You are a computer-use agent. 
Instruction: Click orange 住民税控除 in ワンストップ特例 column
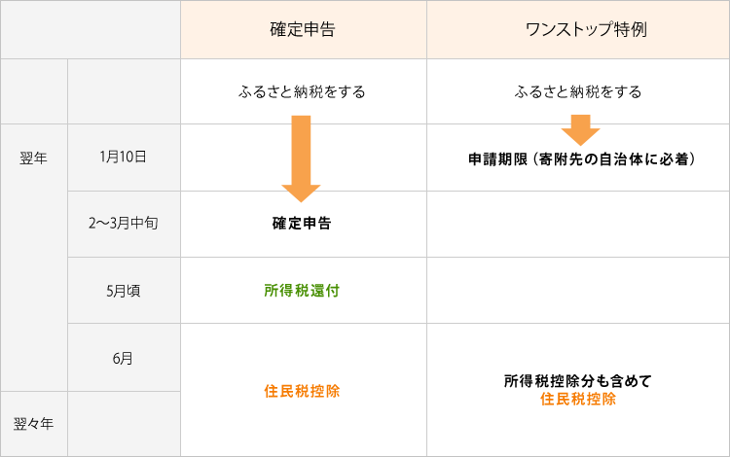tap(578, 399)
